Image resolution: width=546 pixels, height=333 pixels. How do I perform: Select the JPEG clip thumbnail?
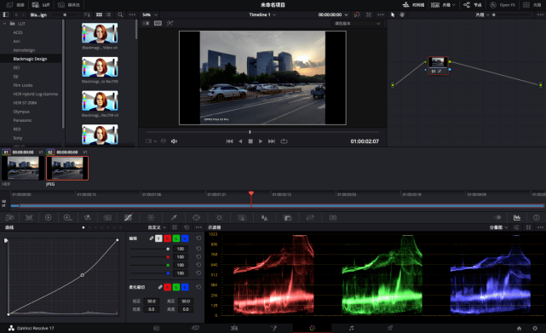tap(67, 169)
